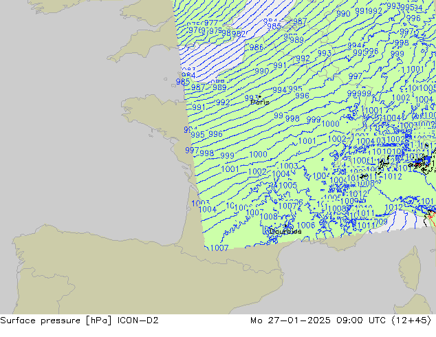Select the 'Surface pressure [hPa]' caption text
The height and width of the screenshot is (337, 436).
coord(56,320)
